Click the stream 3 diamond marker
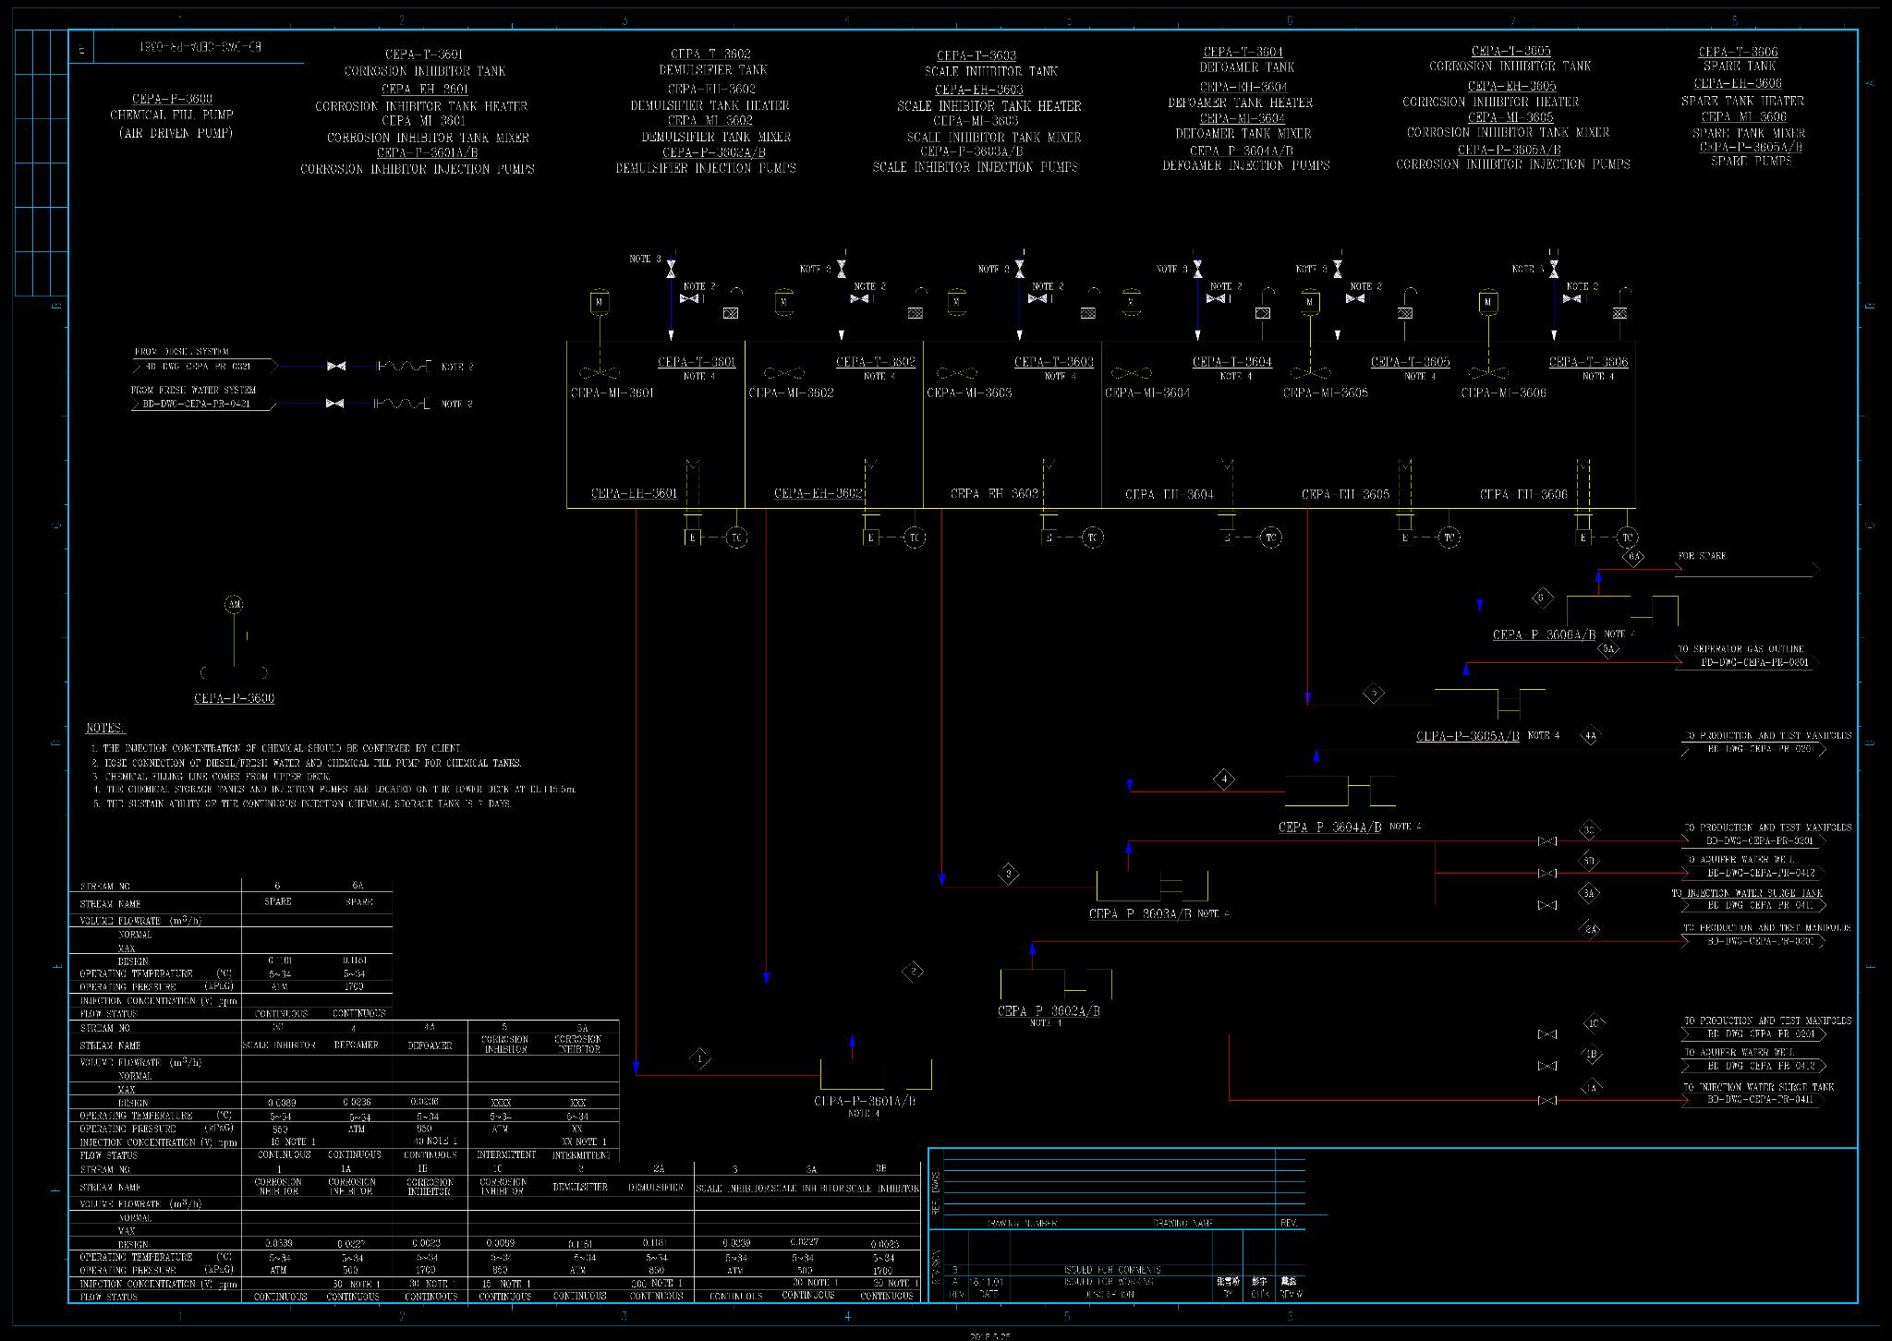The image size is (1892, 1341). (1009, 873)
